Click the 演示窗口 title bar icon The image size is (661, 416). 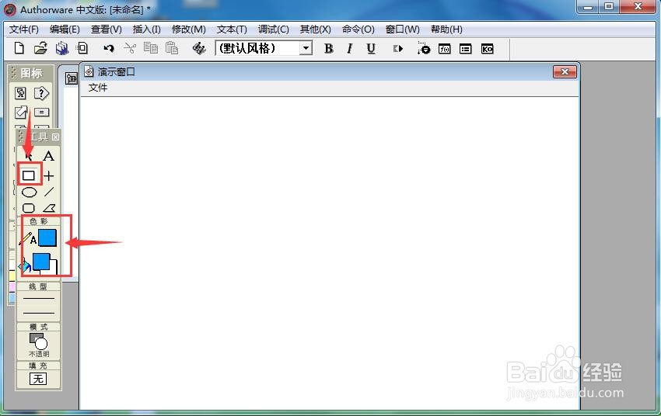pyautogui.click(x=89, y=71)
